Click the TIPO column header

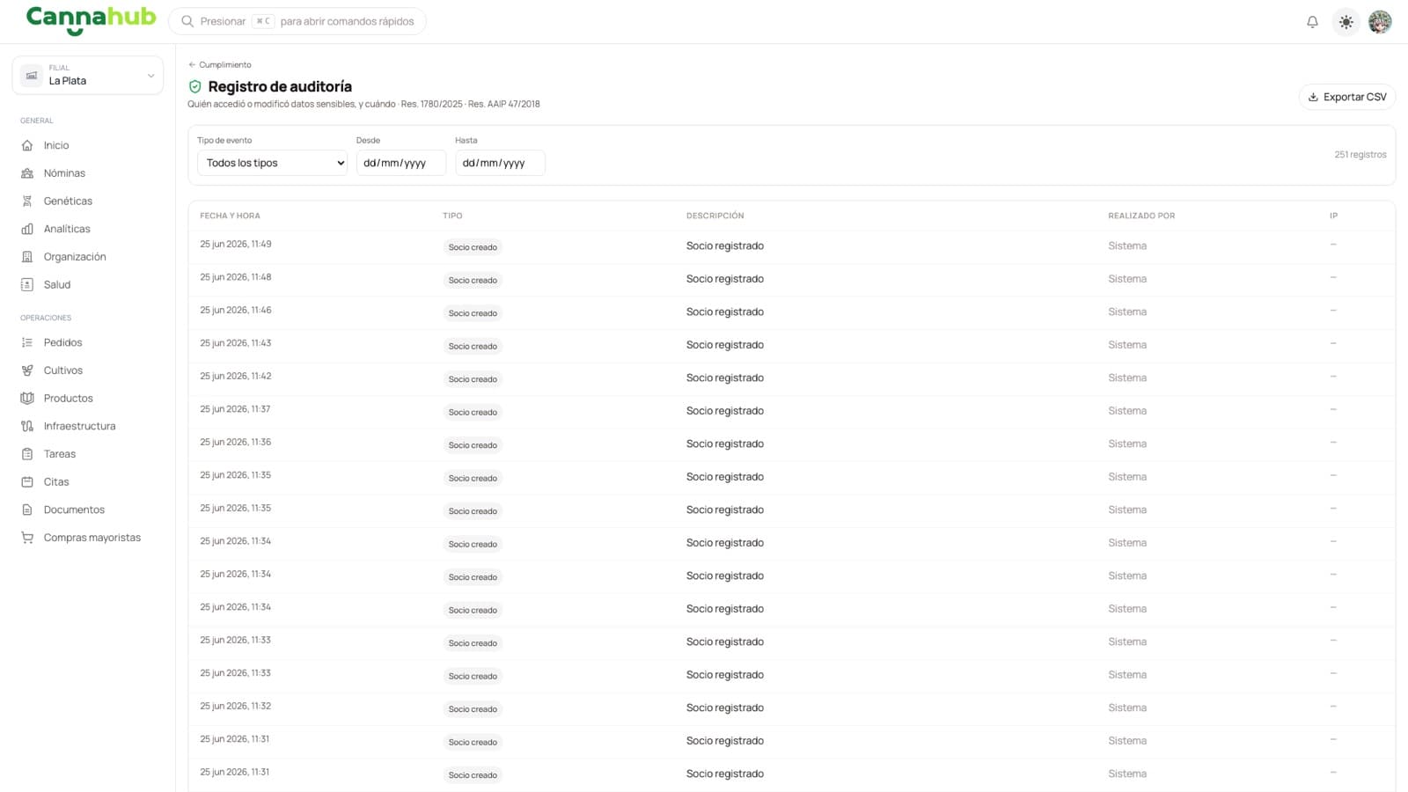coord(452,216)
